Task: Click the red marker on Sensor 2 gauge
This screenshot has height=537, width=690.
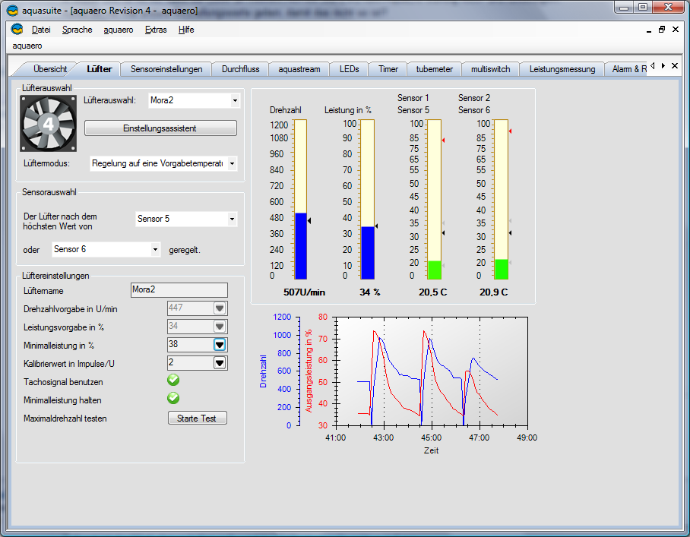Action: (510, 131)
